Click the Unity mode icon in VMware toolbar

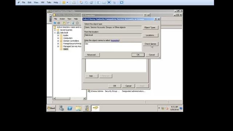pos(114,3)
